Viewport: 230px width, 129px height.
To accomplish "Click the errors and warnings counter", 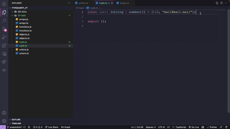I will click(38, 127).
